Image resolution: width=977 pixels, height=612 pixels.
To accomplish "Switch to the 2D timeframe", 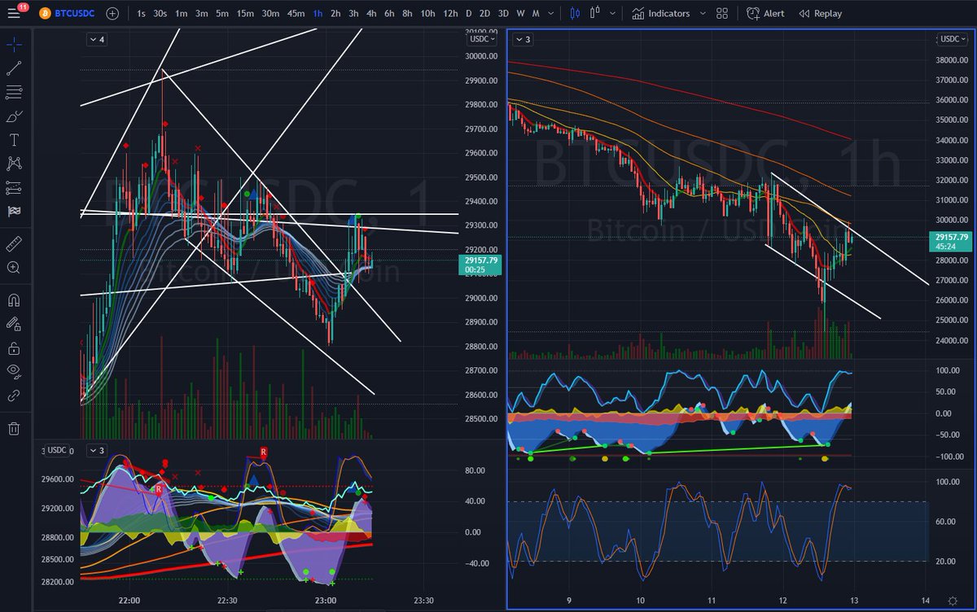I will [485, 13].
